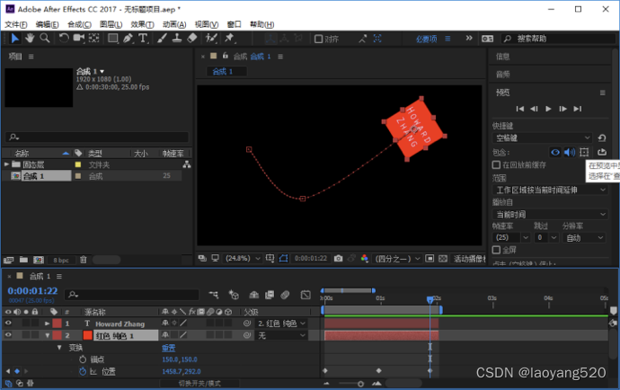The height and width of the screenshot is (390, 620).
Task: Hide the Howard Zhang text layer
Action: tap(8, 324)
